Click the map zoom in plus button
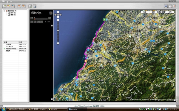Screen dimensions: 179x111 click(58, 20)
